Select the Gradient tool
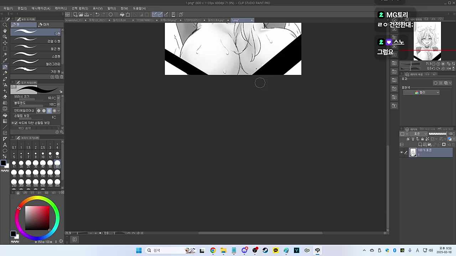Viewport: 456px width, 256px height. pos(5,121)
